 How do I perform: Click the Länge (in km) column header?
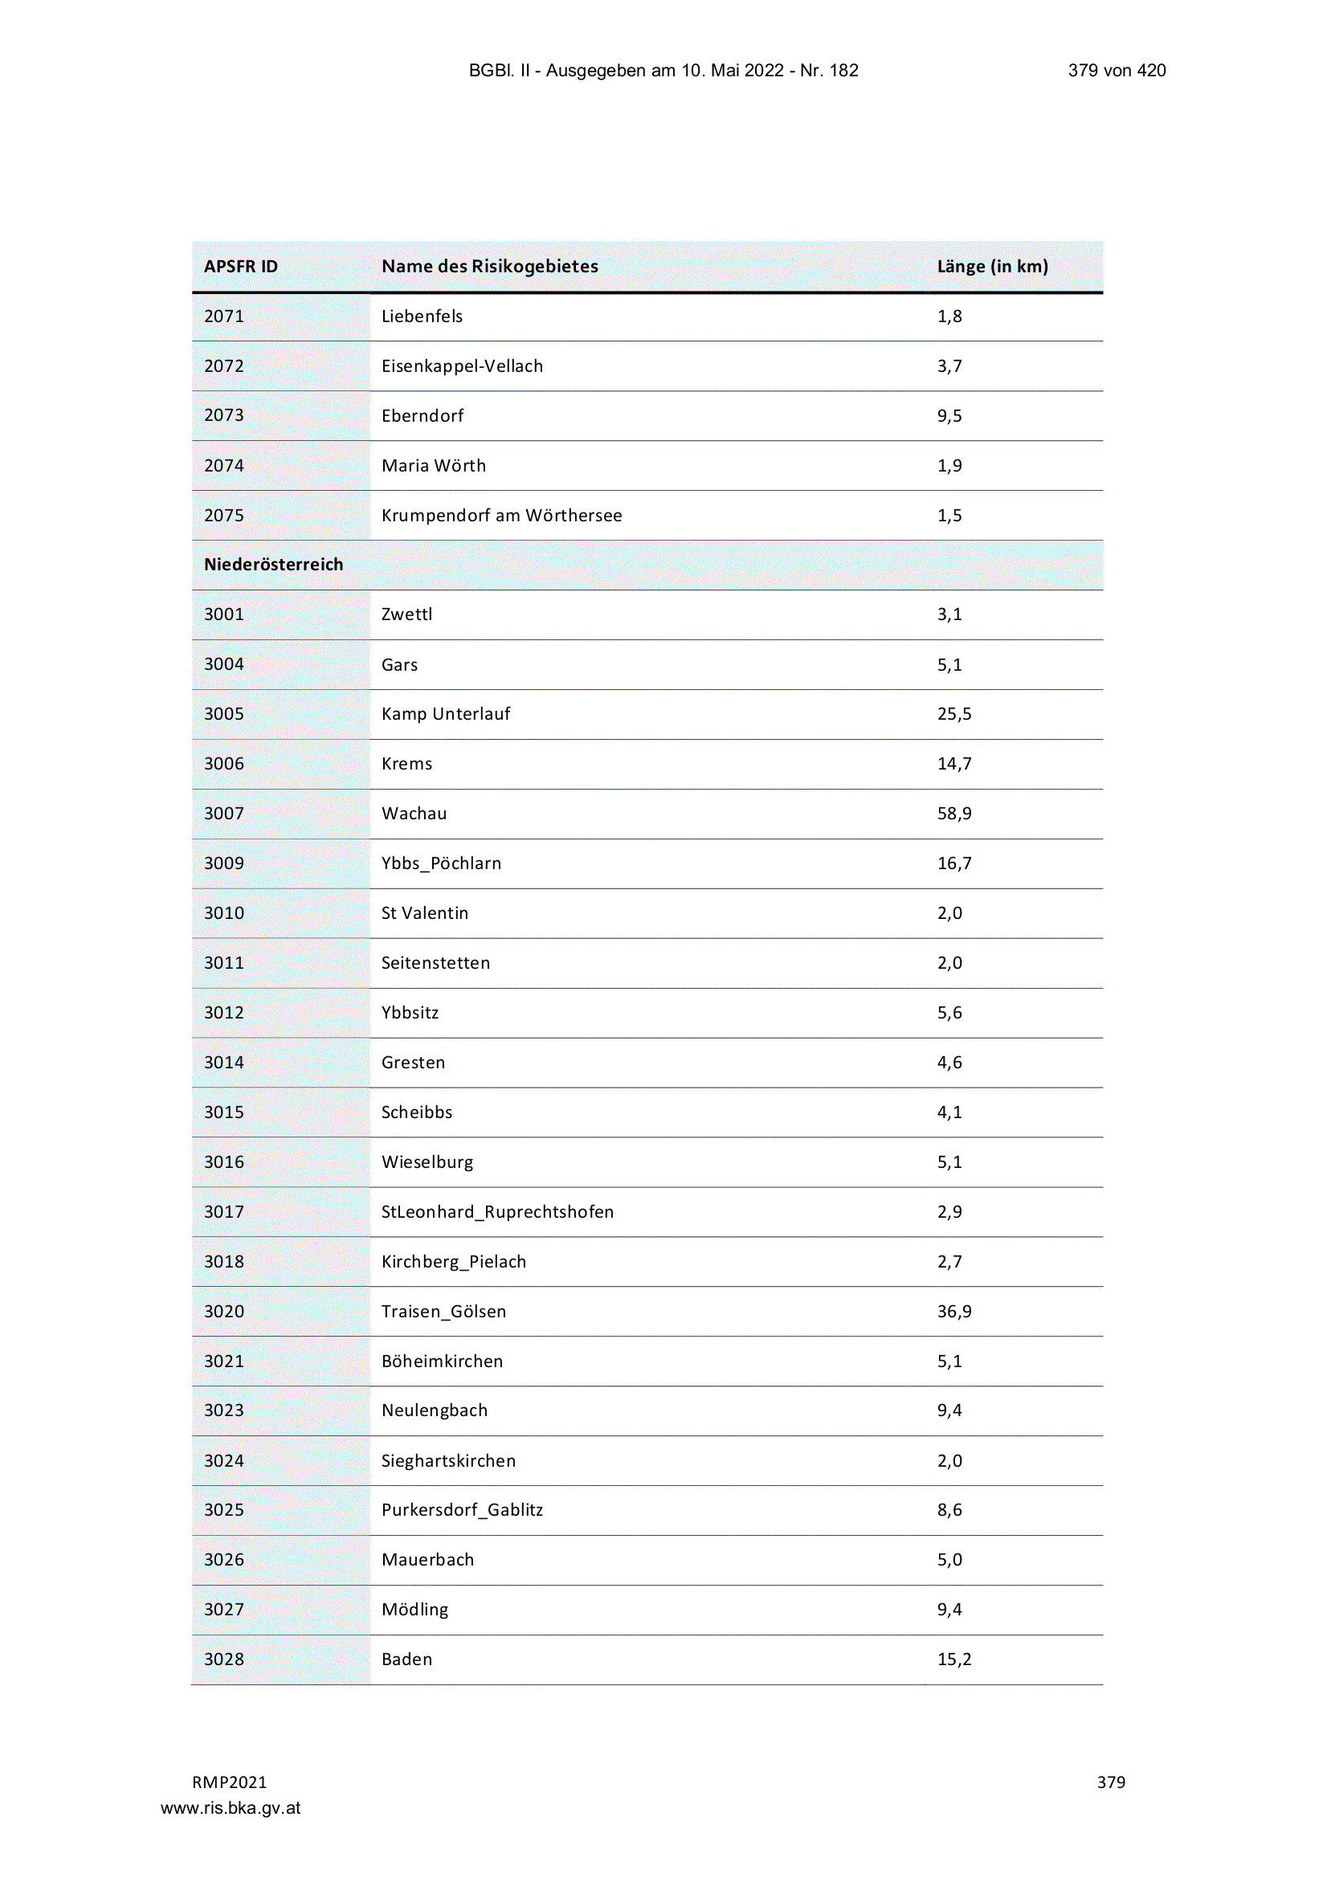click(x=992, y=267)
